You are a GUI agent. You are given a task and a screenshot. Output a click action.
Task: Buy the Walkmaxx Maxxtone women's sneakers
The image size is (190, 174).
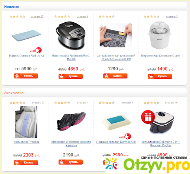click(71, 162)
